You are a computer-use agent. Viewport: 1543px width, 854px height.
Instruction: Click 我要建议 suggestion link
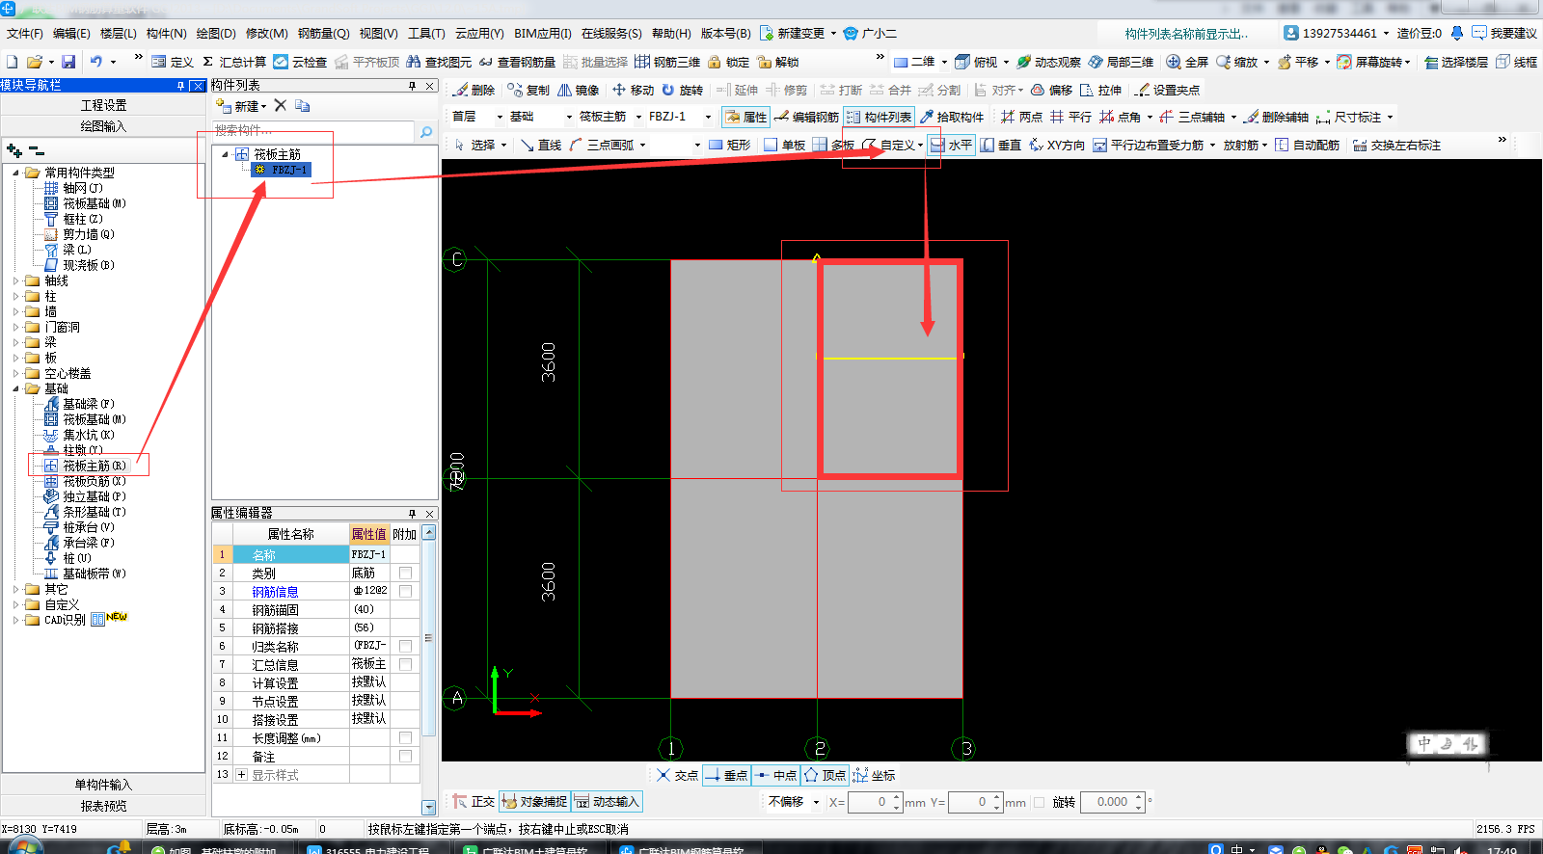coord(1504,33)
